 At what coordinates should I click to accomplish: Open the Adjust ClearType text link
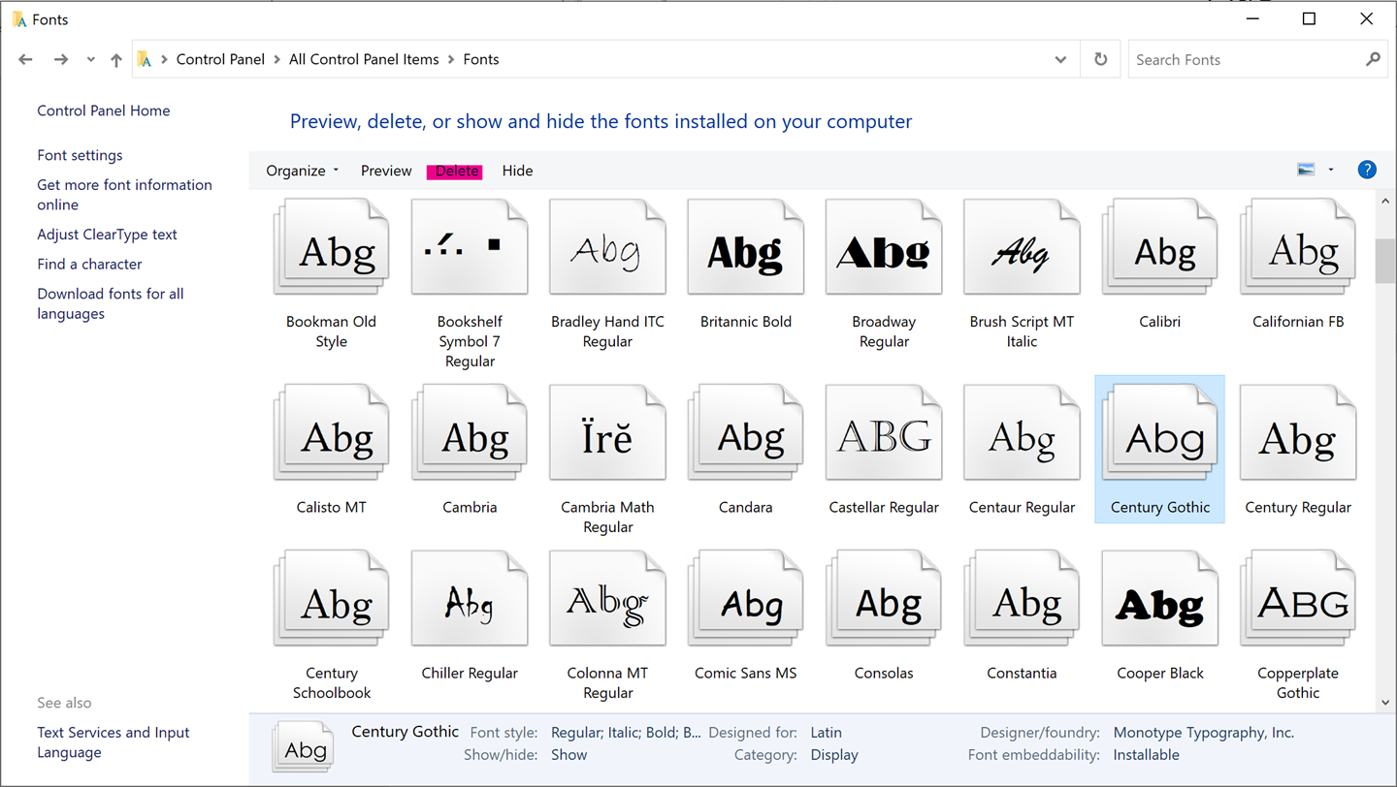pos(107,235)
